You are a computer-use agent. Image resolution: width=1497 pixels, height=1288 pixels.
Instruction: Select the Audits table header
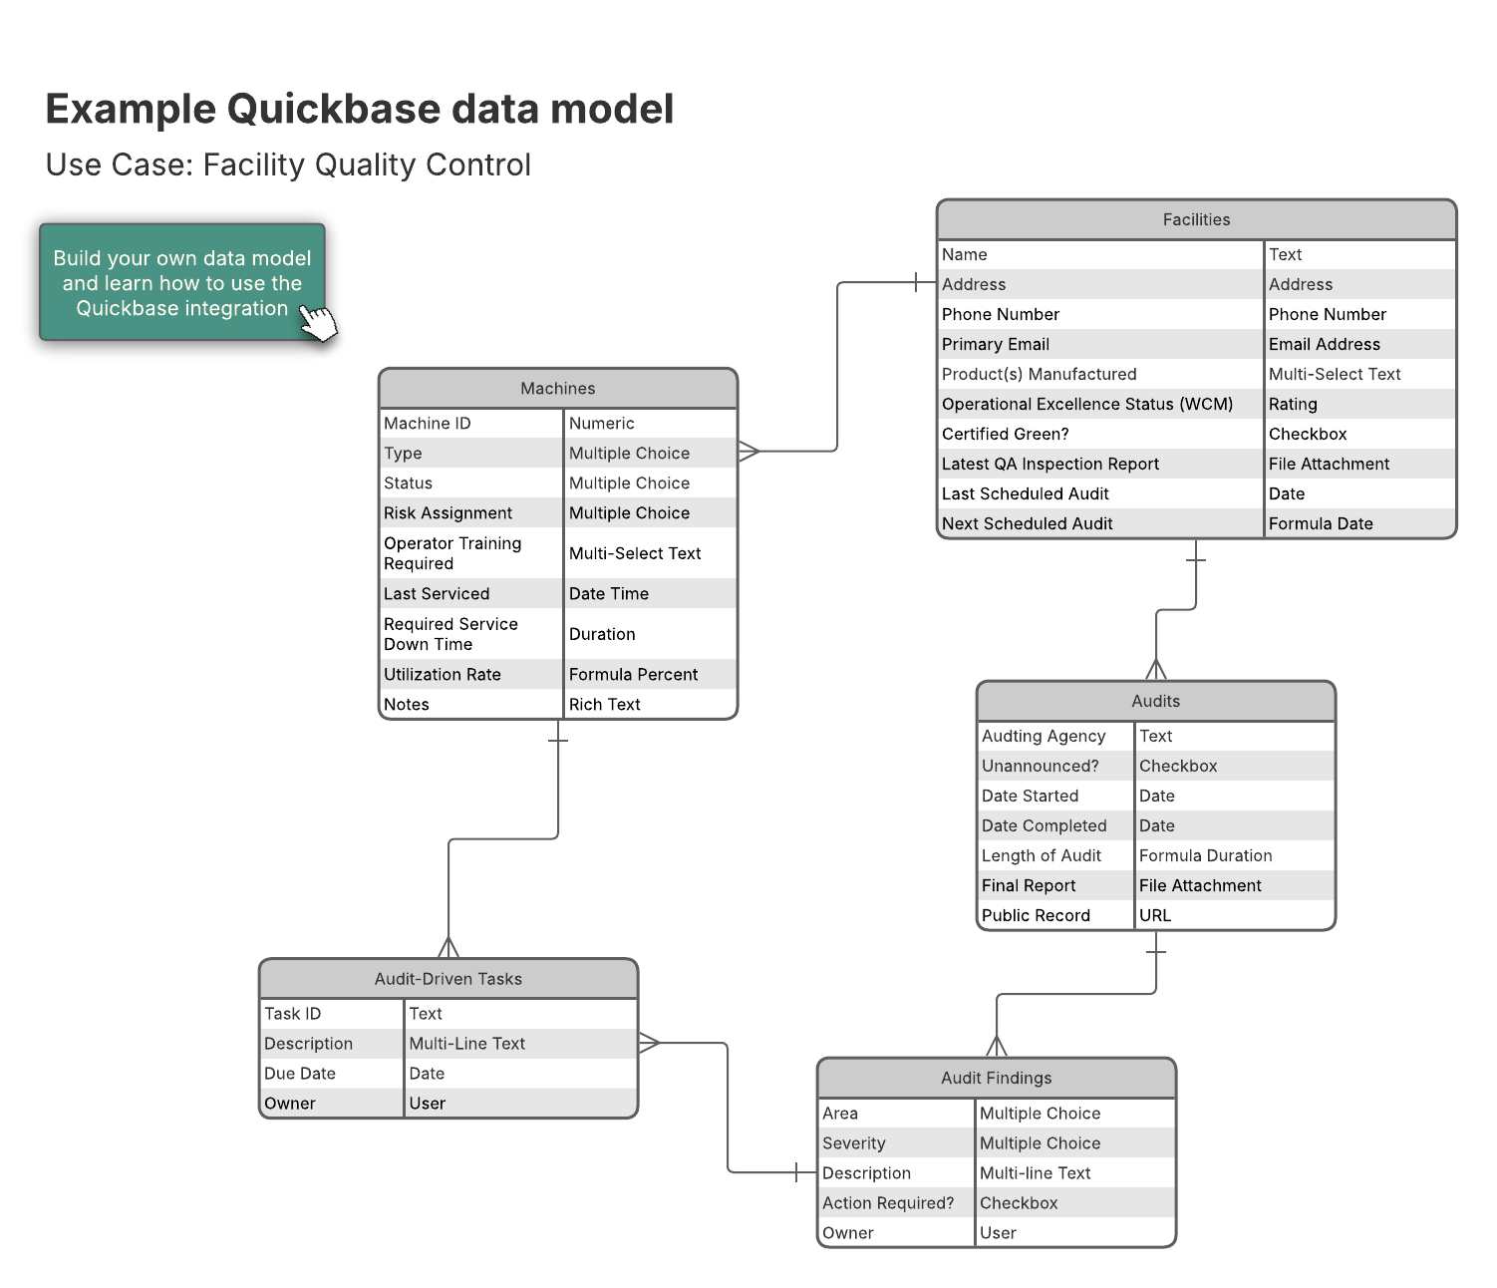pyautogui.click(x=1155, y=701)
